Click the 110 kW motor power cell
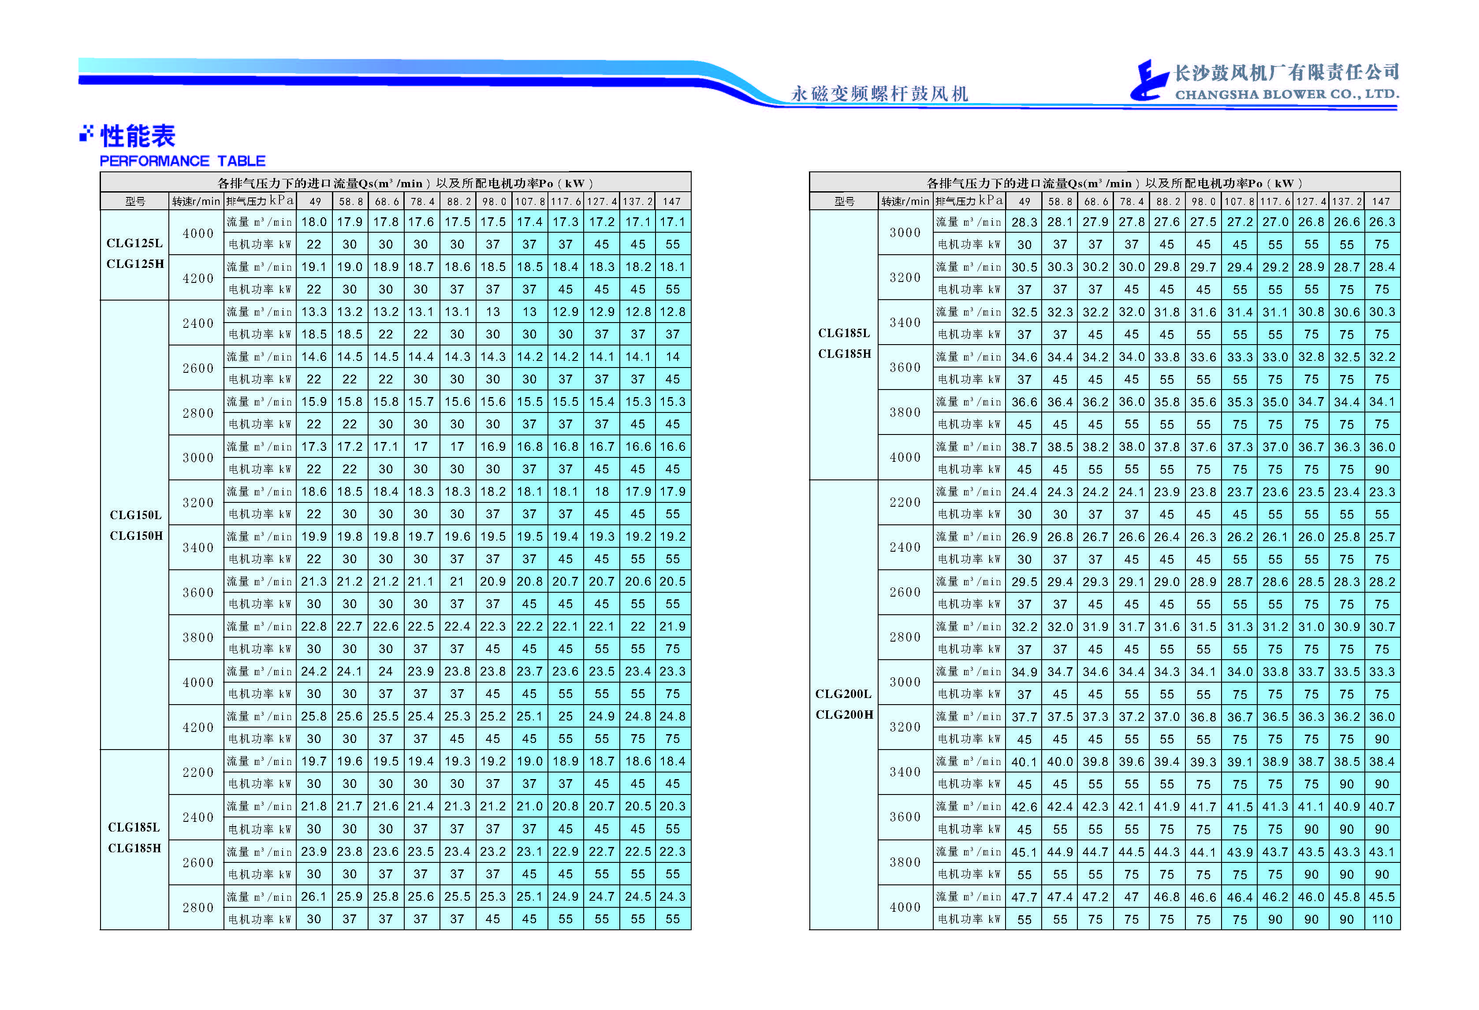The width and height of the screenshot is (1479, 1010). (x=1382, y=919)
